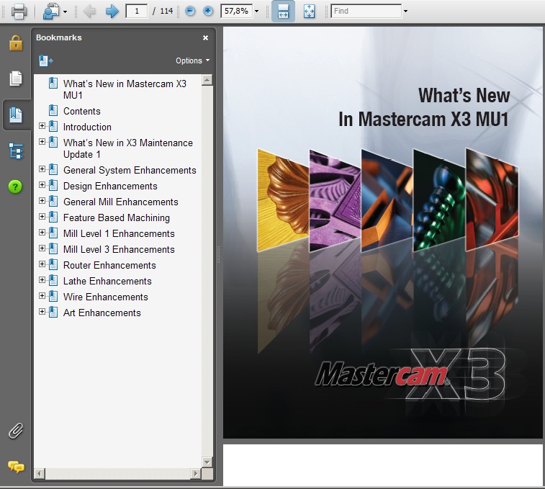Viewport: 545px width, 489px height.
Task: Open the collaborate/share toolbar icon
Action: coord(50,11)
